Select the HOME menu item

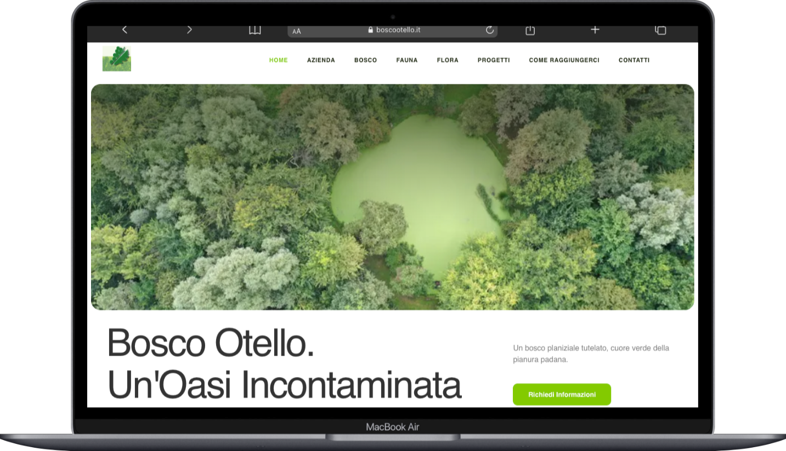click(278, 60)
